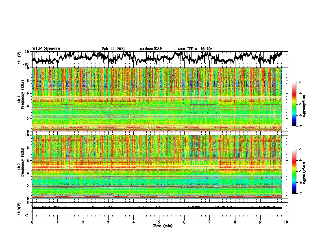The width and height of the screenshot is (322, 249).
Task: Click "-7" tick on the ch.2 color bar
Action: (x=300, y=194)
